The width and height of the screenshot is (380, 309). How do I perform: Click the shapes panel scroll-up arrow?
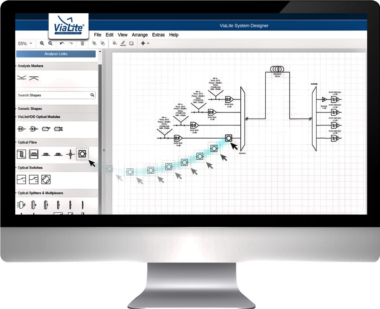click(100, 51)
